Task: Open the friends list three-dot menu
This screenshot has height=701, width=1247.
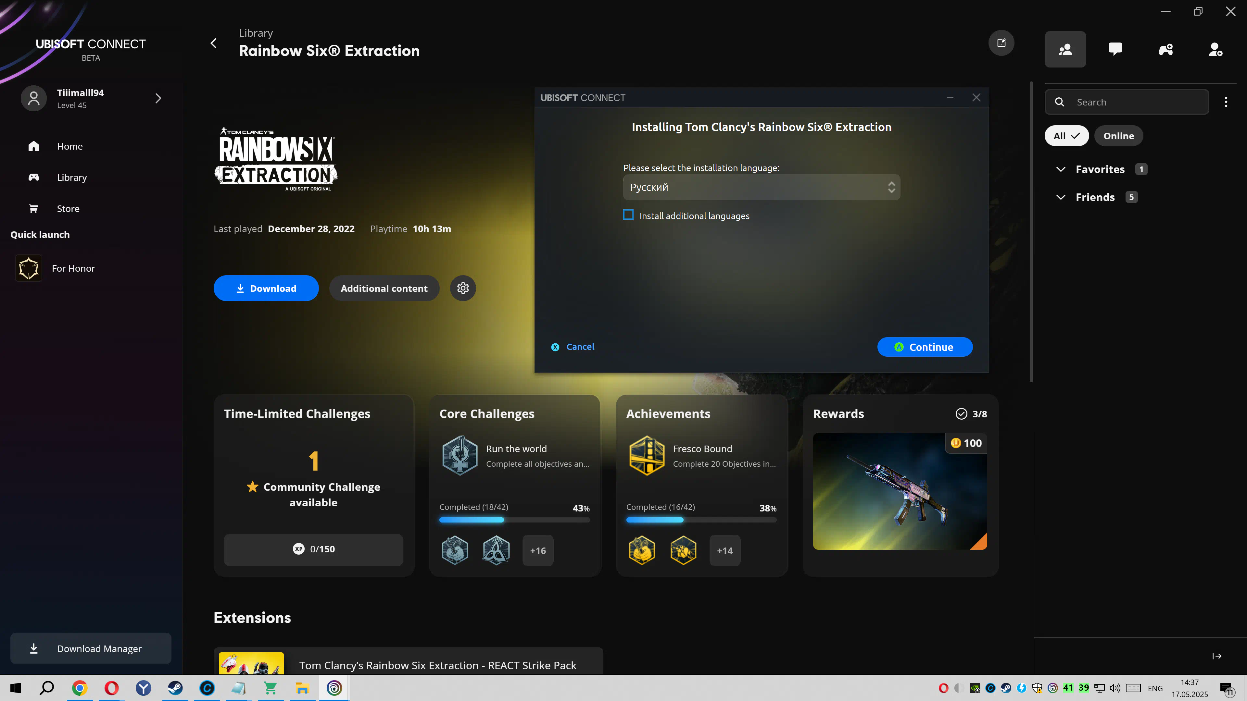Action: (x=1226, y=102)
